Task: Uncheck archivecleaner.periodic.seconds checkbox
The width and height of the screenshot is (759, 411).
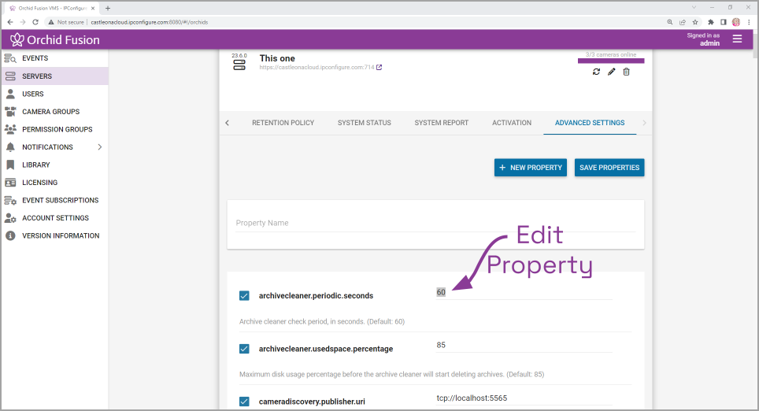Action: pos(244,296)
